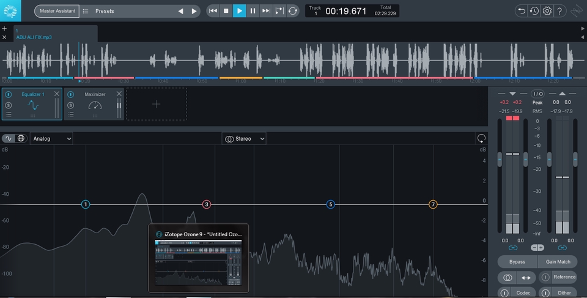Select the Maximizer module
Image resolution: width=587 pixels, height=298 pixels.
[94, 104]
